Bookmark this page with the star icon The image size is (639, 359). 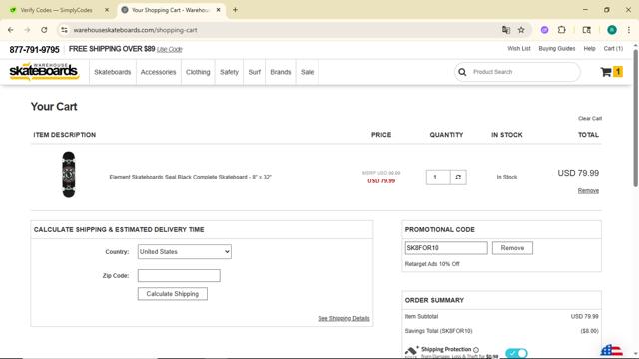(x=521, y=30)
